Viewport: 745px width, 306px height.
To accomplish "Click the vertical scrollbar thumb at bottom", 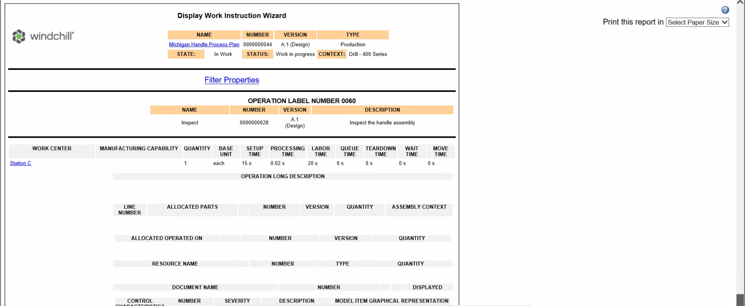I will click(740, 300).
